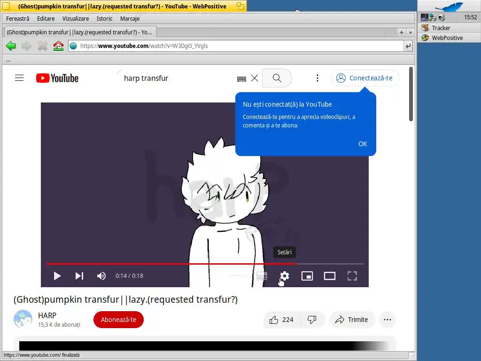The height and width of the screenshot is (361, 481).
Task: Click the process controller tray icon
Action: pos(425,17)
